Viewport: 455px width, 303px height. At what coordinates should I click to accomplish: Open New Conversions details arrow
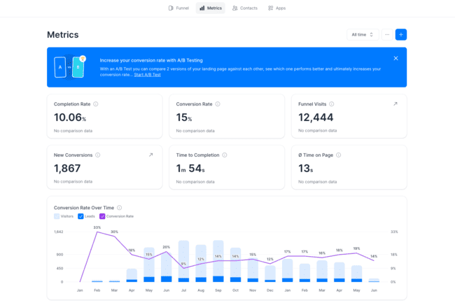(151, 155)
